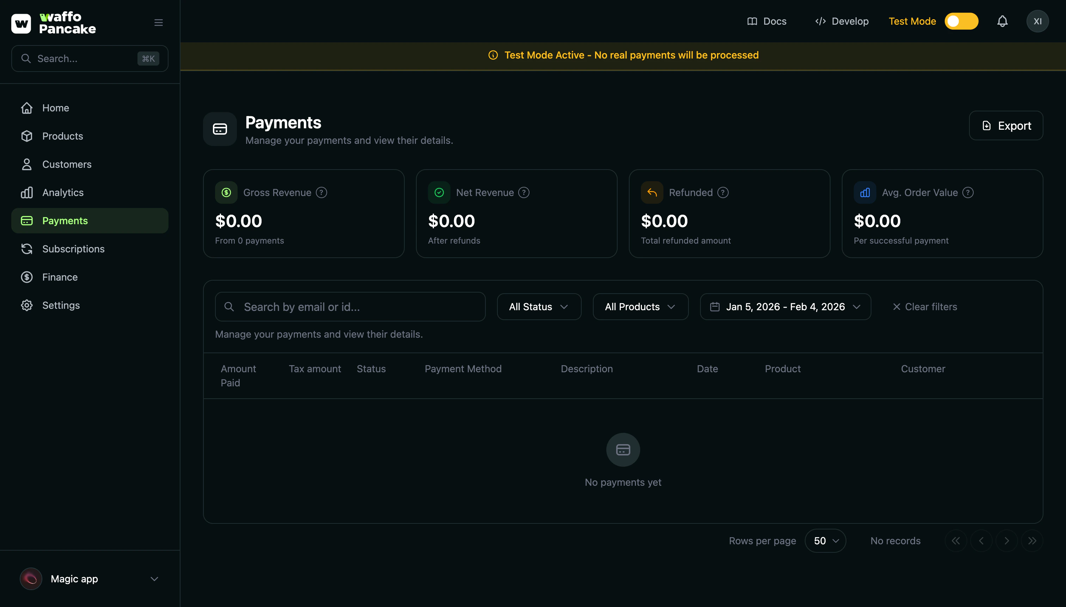The height and width of the screenshot is (607, 1066).
Task: Open the Analytics section
Action: coord(62,192)
